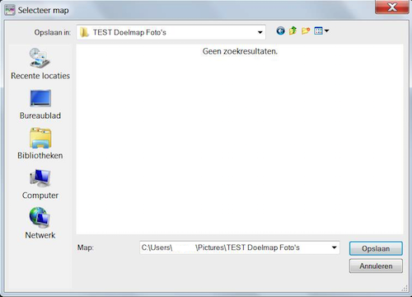412x297 pixels.
Task: Click into the Map path field
Action: (x=240, y=247)
